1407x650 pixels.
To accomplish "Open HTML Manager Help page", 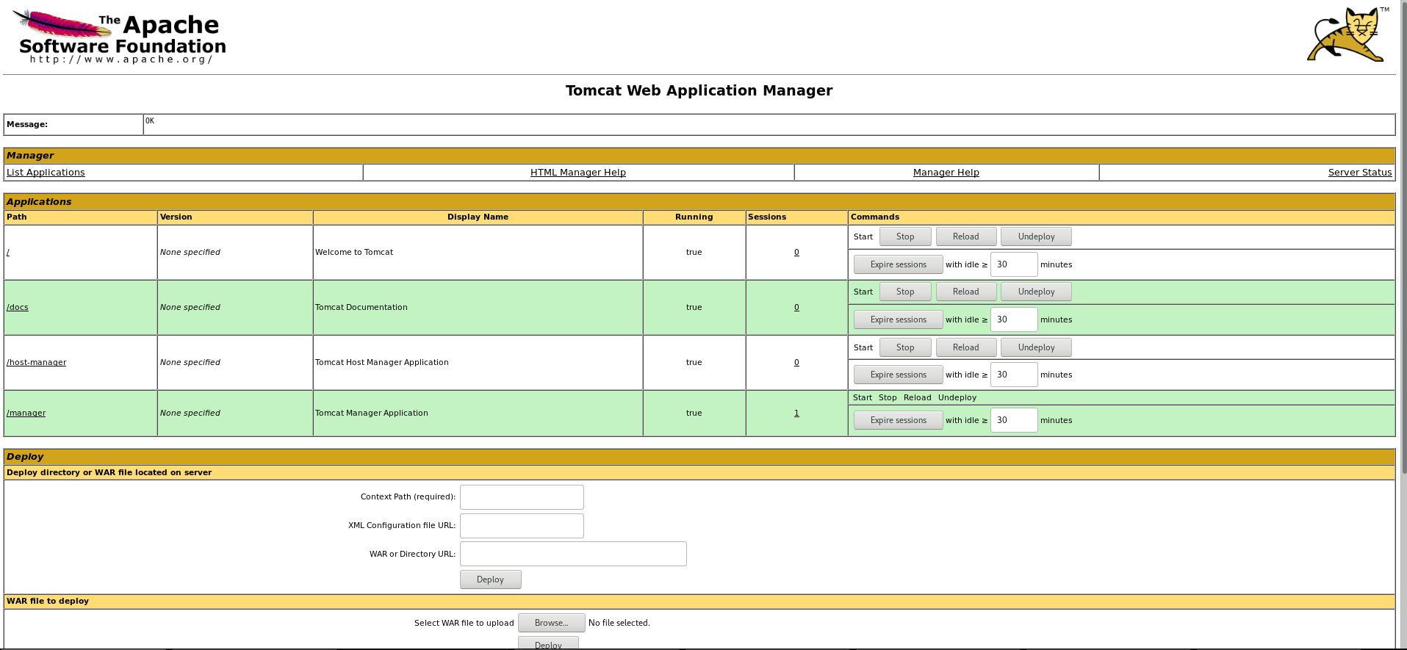I will [577, 173].
